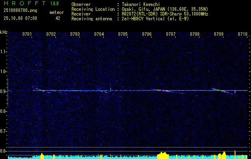This screenshot has width=251, height=159.
Task: Select the filename 2510080700.png
Action: click(20, 11)
